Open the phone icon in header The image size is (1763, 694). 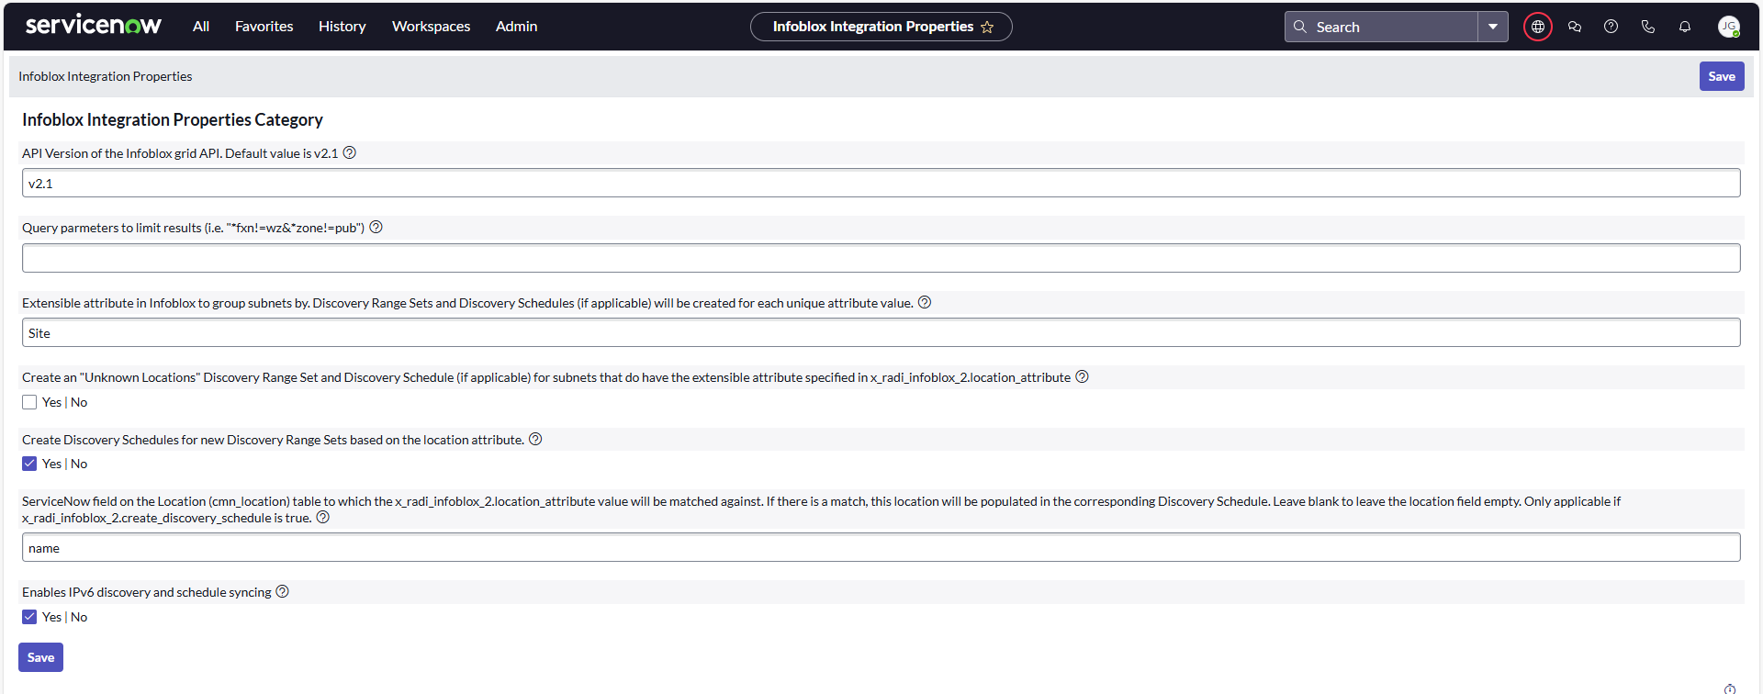coord(1648,27)
